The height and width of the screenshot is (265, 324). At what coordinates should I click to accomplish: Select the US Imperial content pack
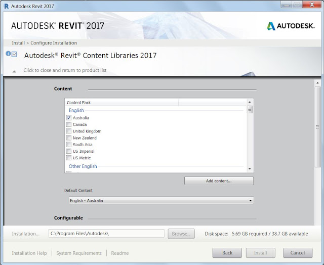pos(69,151)
